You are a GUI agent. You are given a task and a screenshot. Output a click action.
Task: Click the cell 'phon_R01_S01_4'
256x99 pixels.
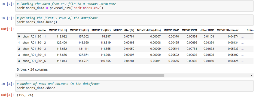[34, 55]
